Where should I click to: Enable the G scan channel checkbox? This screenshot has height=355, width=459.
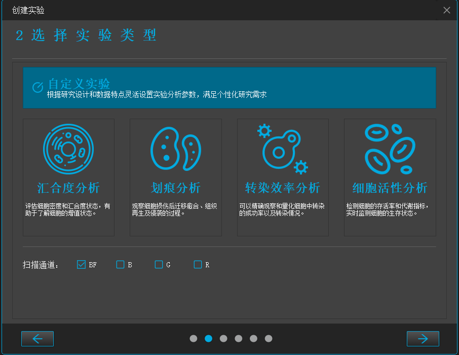tap(159, 264)
